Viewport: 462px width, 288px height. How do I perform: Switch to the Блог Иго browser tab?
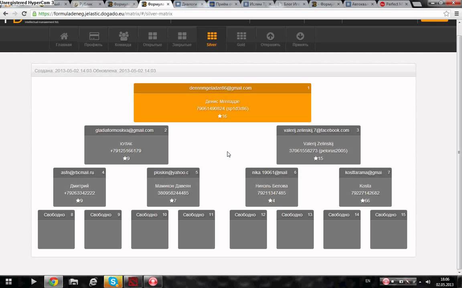(x=292, y=4)
